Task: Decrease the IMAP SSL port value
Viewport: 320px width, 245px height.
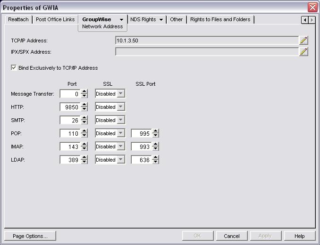Action: pyautogui.click(x=155, y=149)
